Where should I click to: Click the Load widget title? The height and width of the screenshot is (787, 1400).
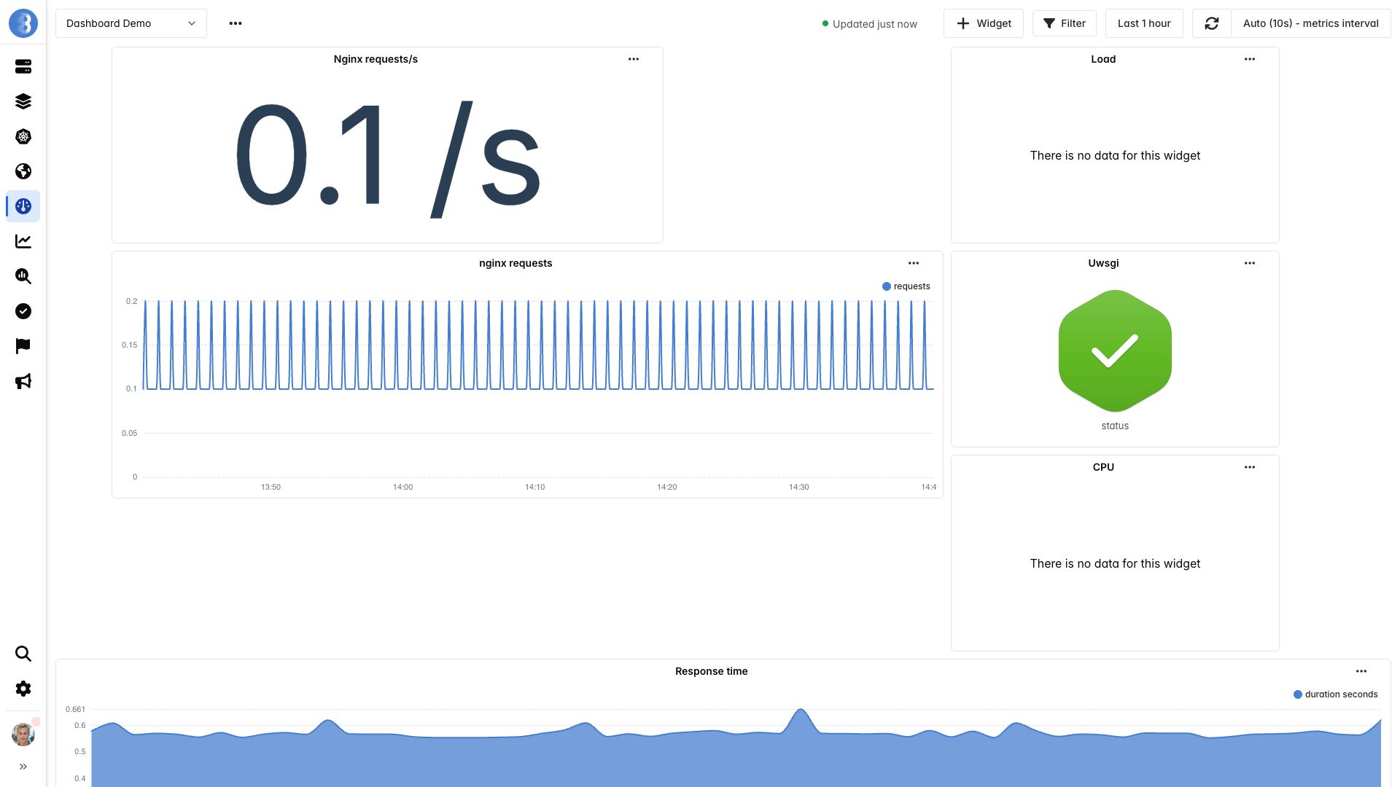coord(1103,59)
